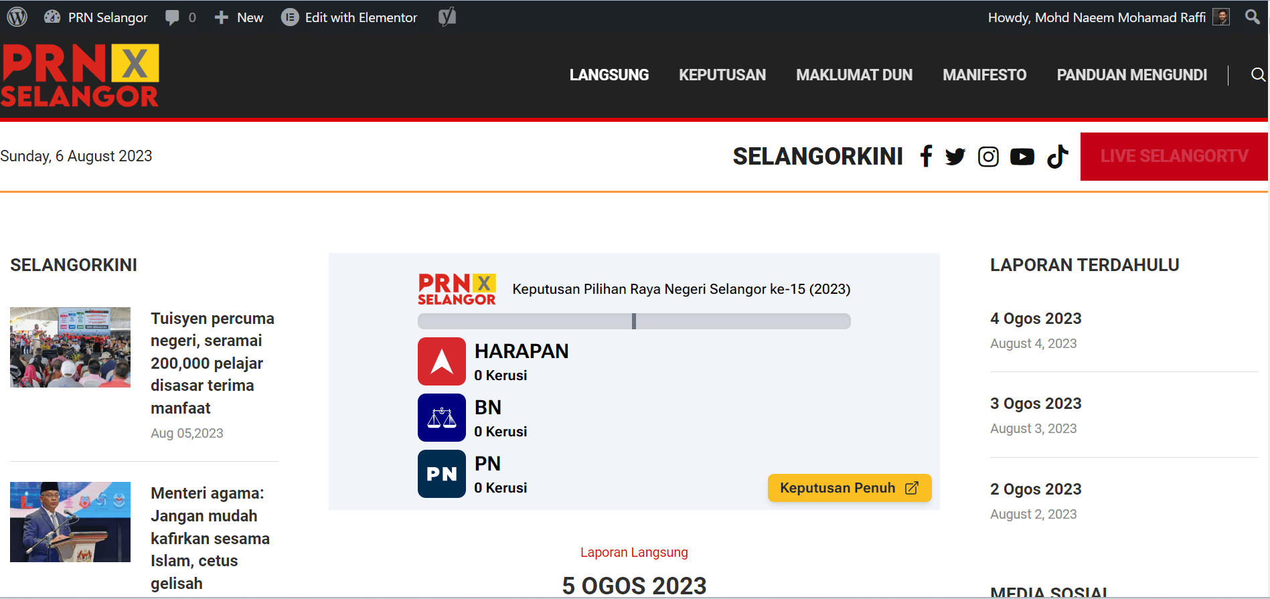
Task: Click PN party name
Action: coord(487,464)
